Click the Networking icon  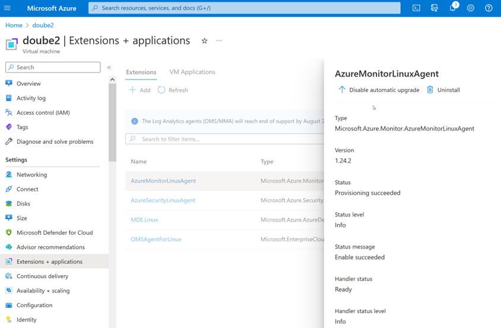click(9, 174)
